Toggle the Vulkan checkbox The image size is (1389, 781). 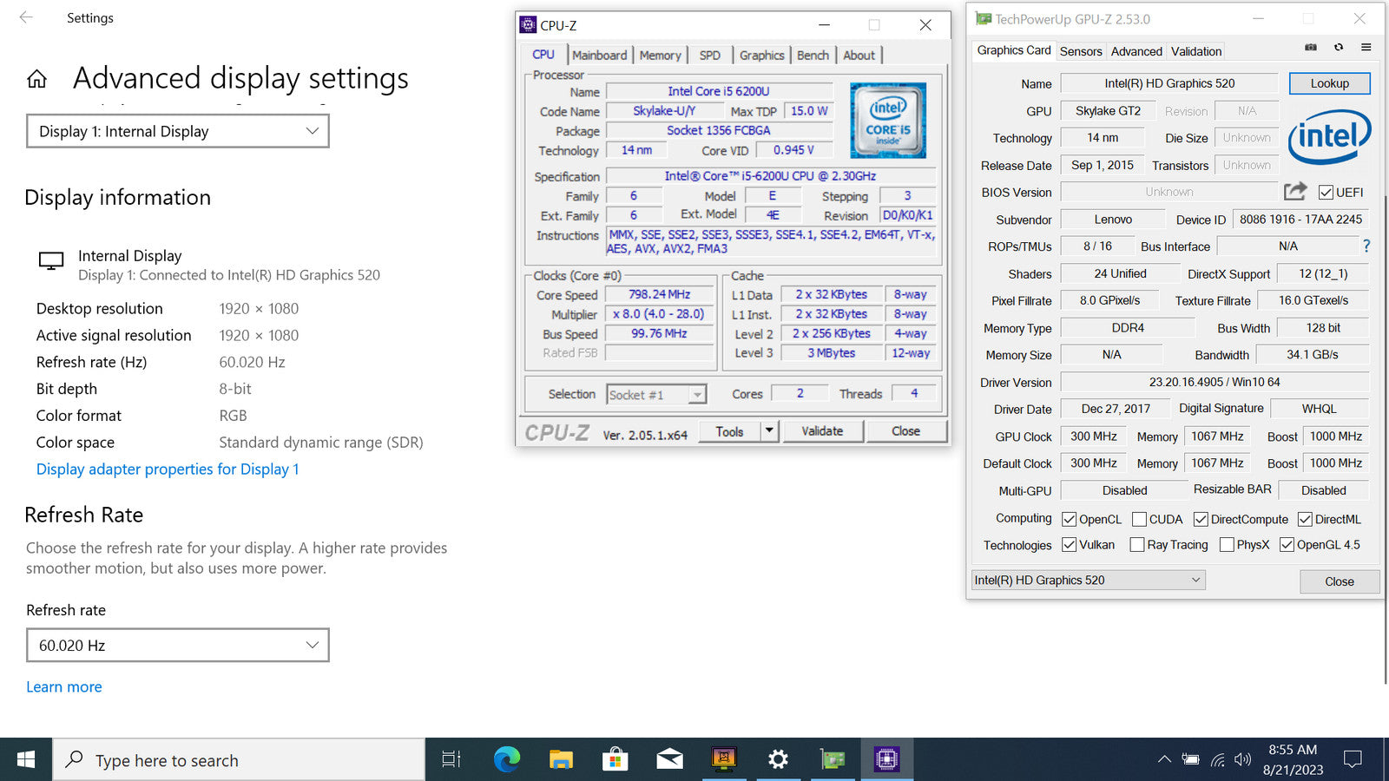point(1070,545)
